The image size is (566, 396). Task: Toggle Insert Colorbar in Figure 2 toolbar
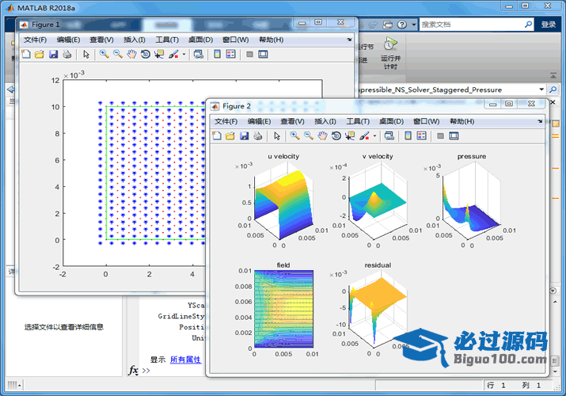pyautogui.click(x=408, y=135)
